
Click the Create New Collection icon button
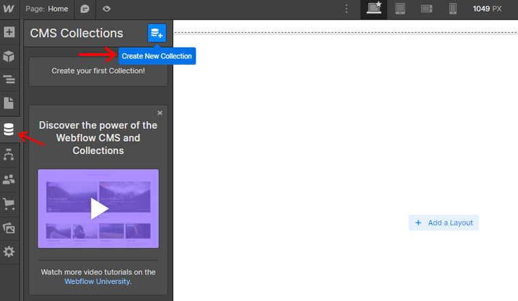click(157, 33)
